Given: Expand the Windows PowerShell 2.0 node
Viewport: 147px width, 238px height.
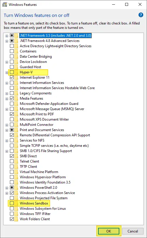Looking at the screenshot, I should click(7, 188).
